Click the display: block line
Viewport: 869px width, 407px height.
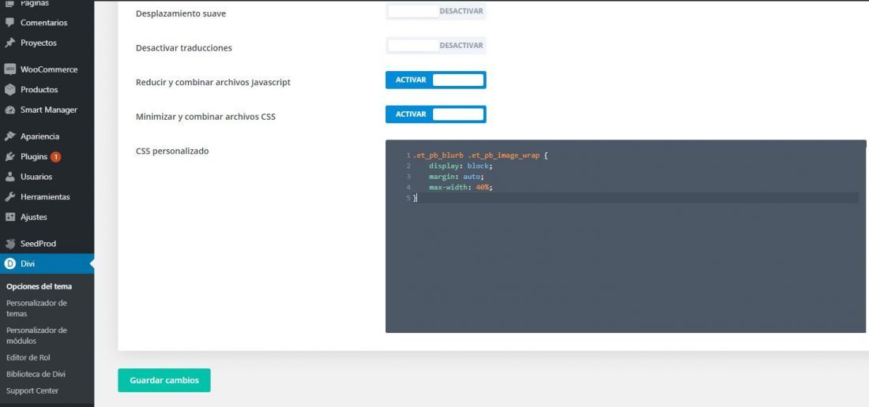click(461, 166)
